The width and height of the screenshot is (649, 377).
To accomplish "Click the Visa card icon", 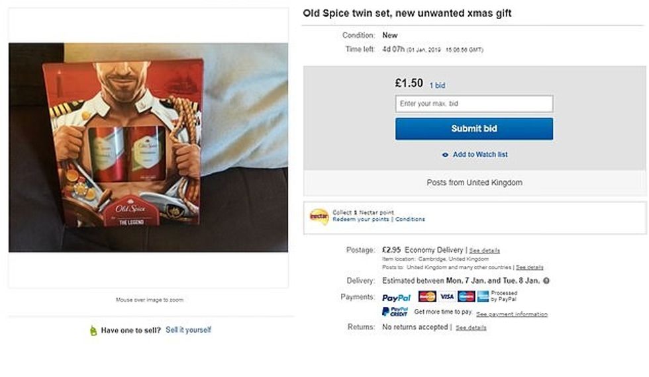I will (447, 296).
